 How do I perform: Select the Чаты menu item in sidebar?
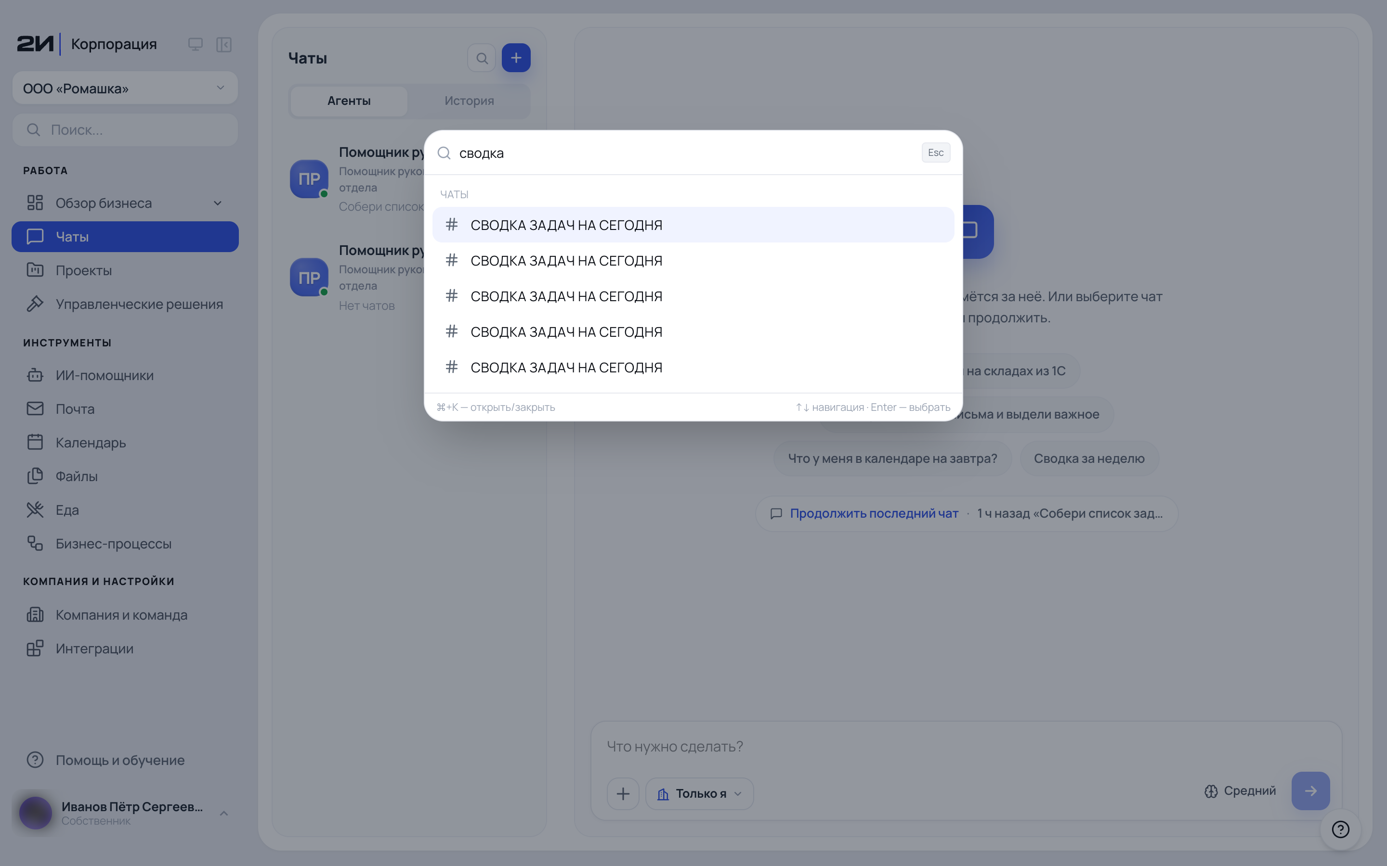click(125, 237)
